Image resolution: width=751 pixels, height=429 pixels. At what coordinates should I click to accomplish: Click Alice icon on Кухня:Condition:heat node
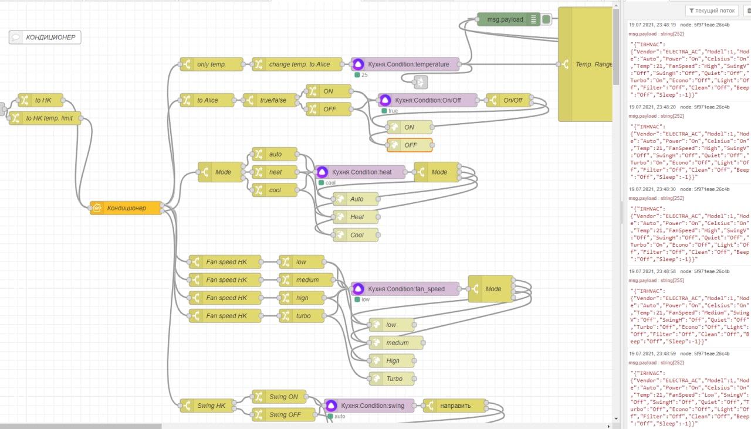pyautogui.click(x=322, y=172)
